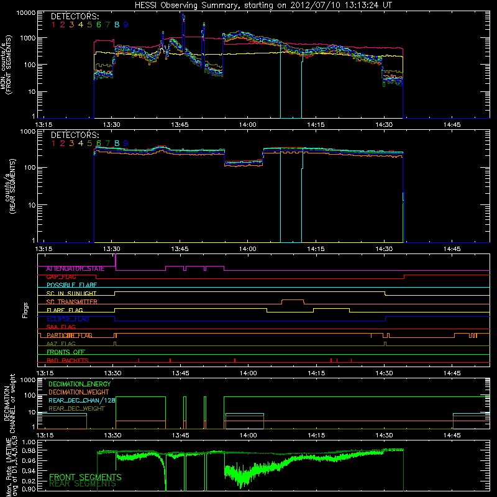Click FRONT SEGMENTS legend in livetime plot
497x497 pixels.
point(85,477)
